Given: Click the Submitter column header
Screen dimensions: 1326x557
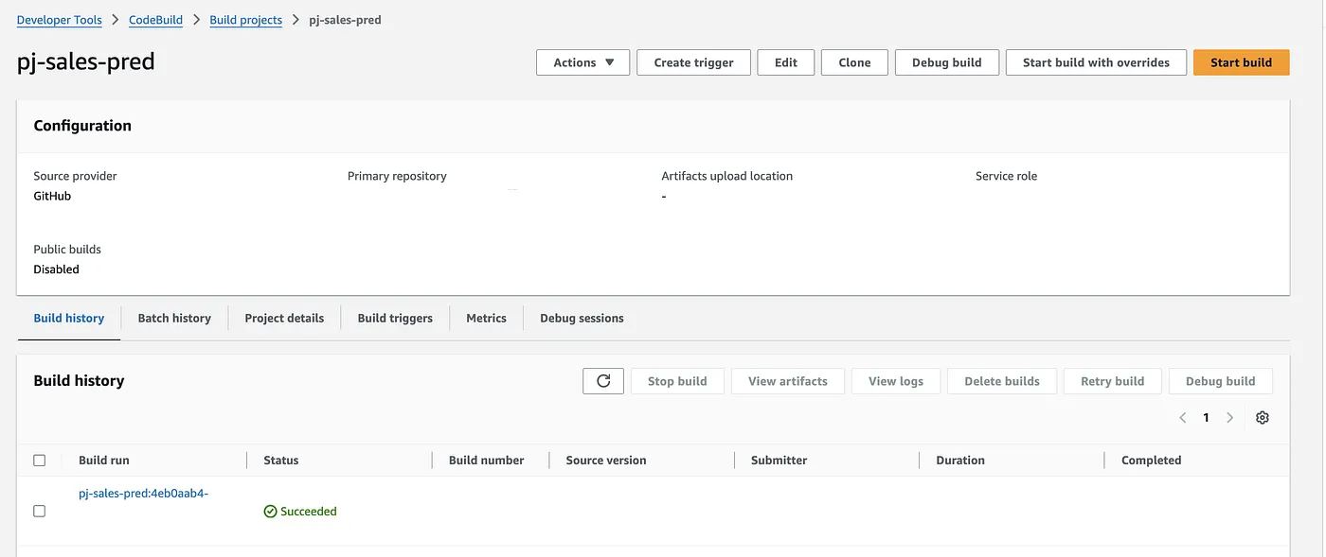Looking at the screenshot, I should tap(779, 461).
